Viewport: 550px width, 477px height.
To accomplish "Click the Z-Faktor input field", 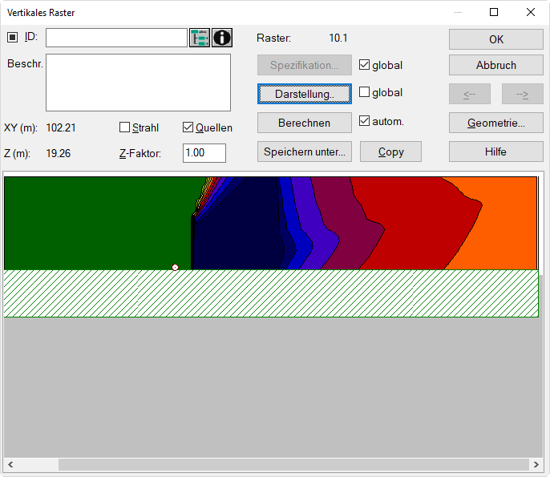I will point(204,153).
